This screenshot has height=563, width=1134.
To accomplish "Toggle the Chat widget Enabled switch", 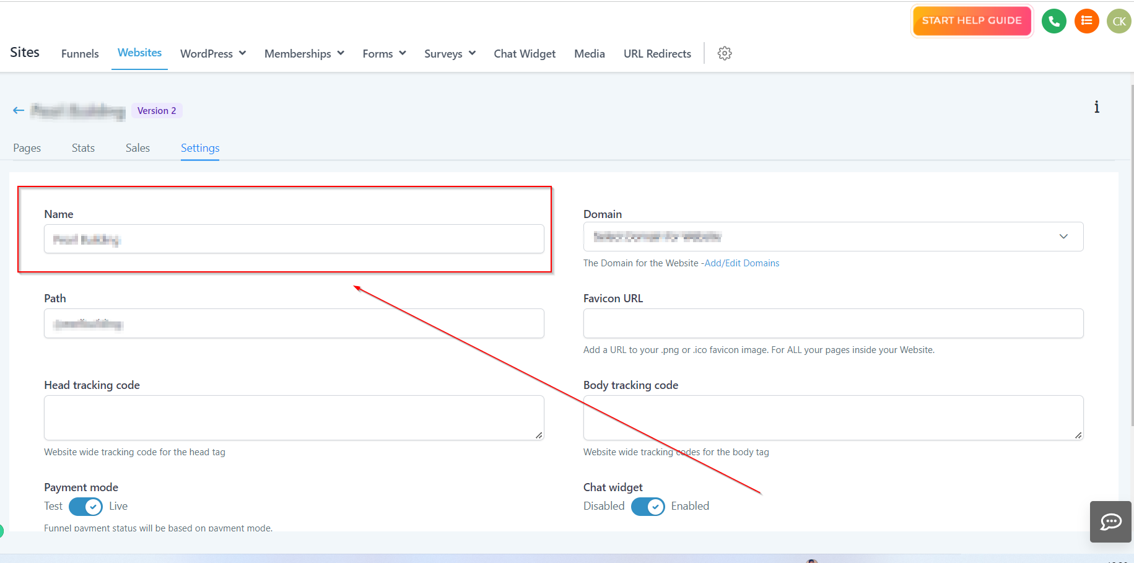I will click(x=648, y=507).
